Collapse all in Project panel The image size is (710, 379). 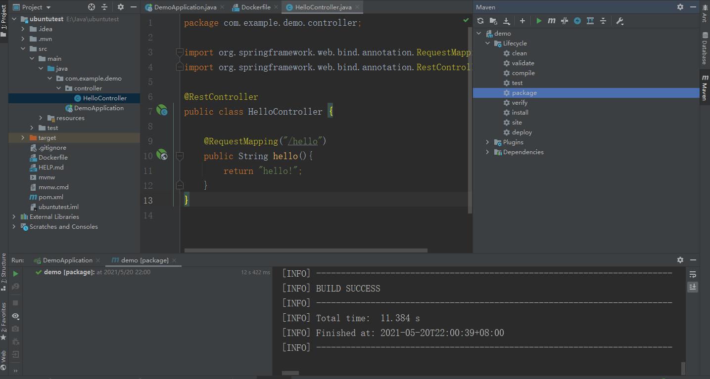click(x=104, y=7)
